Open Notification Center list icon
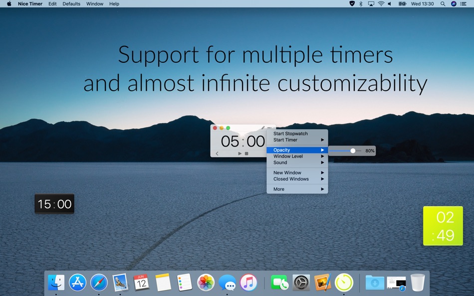 coord(463,4)
